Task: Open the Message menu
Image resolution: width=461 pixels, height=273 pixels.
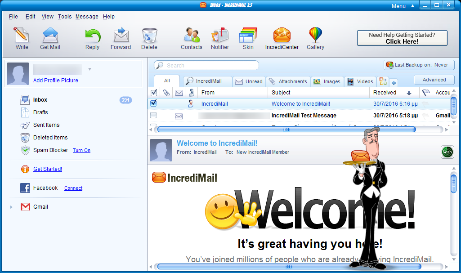Action: pos(87,17)
